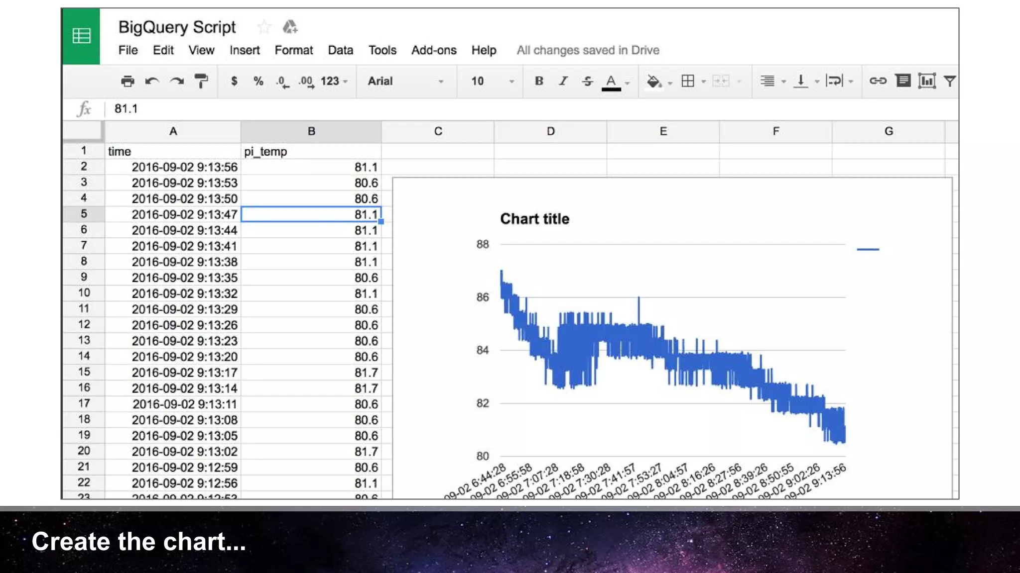Click the Insert chart icon
The image size is (1020, 573).
click(x=926, y=81)
